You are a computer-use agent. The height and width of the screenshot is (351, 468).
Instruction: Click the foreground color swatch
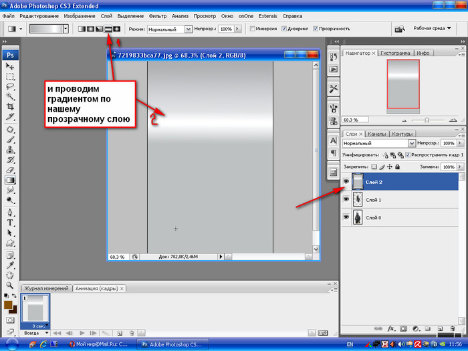coord(8,305)
